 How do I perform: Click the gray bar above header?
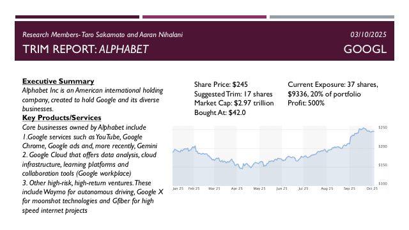coord(332,17)
